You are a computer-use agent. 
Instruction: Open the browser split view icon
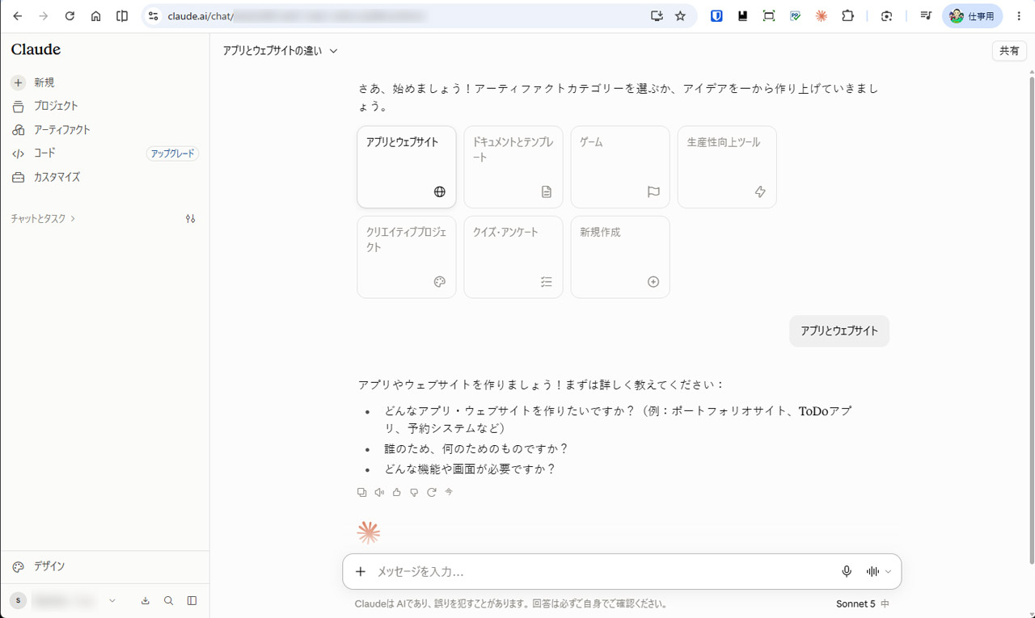[x=122, y=16]
